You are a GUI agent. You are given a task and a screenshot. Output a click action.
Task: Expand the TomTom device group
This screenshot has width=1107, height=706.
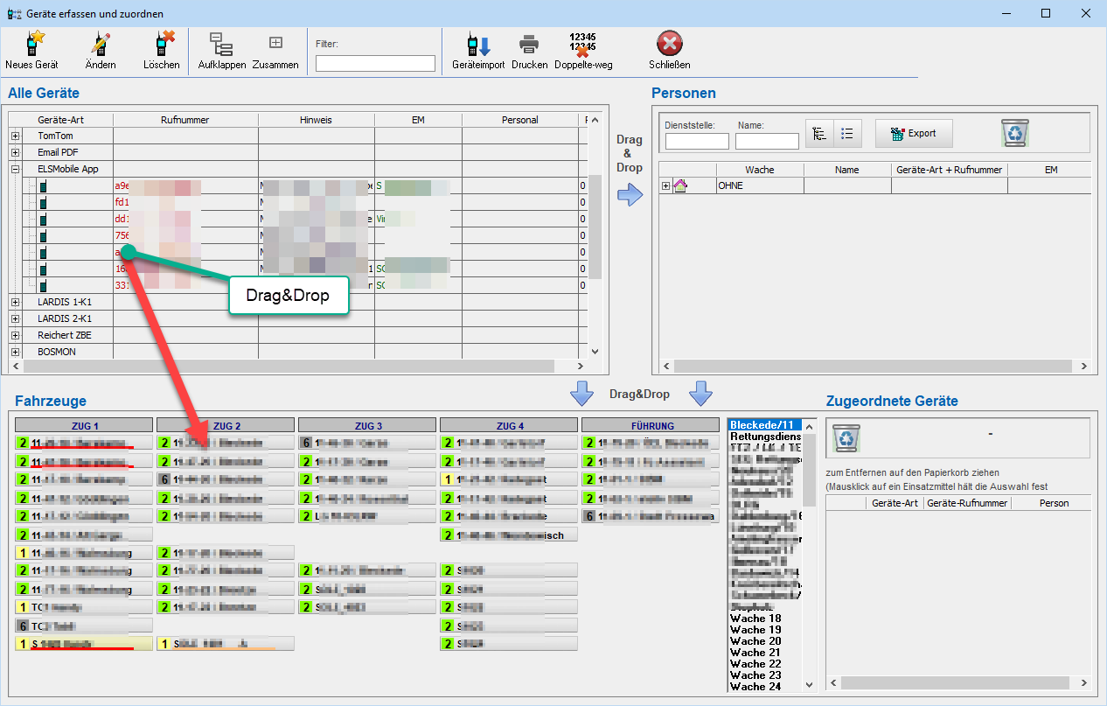click(x=15, y=136)
